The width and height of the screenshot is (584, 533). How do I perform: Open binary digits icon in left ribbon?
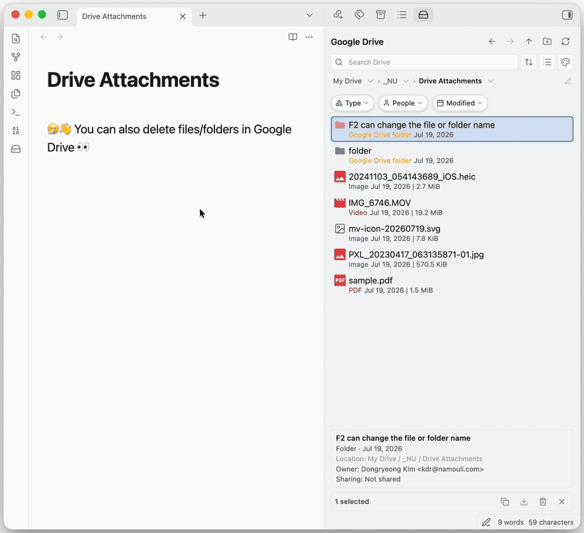coord(16,130)
